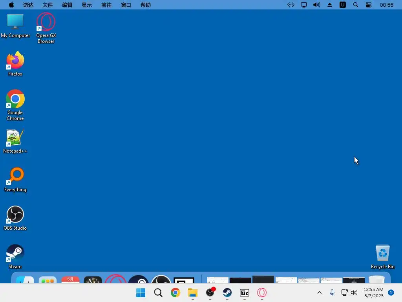
Task: Select the Google Chrome desktop shortcut
Action: 15,105
